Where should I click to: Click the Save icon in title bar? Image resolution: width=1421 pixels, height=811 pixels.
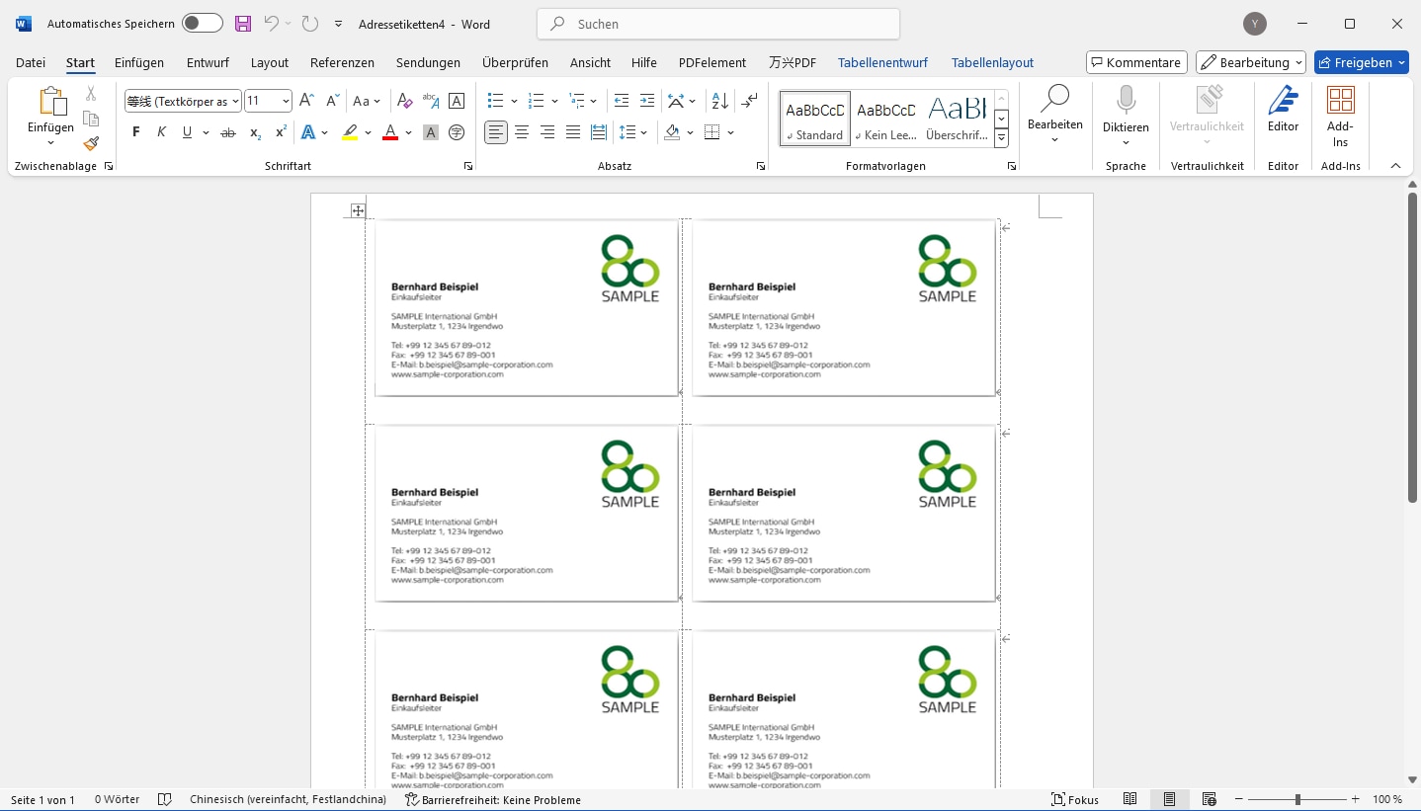pyautogui.click(x=243, y=24)
